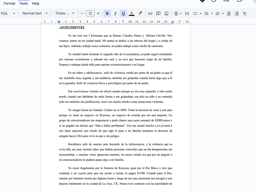Viewport: 256px width, 192px height.
Task: Click the right indent marker on ruler
Action: coord(172,23)
